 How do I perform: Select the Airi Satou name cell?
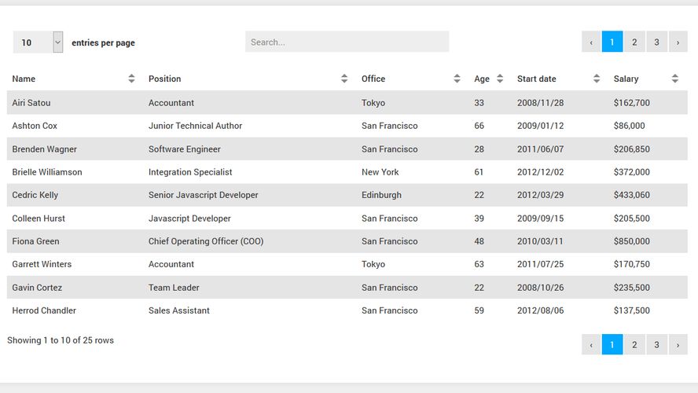click(x=31, y=103)
